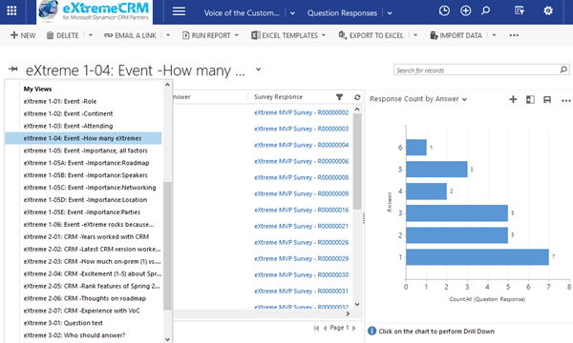573x343 pixels.
Task: Expand Question Responses nav dropdown
Action: (x=390, y=13)
